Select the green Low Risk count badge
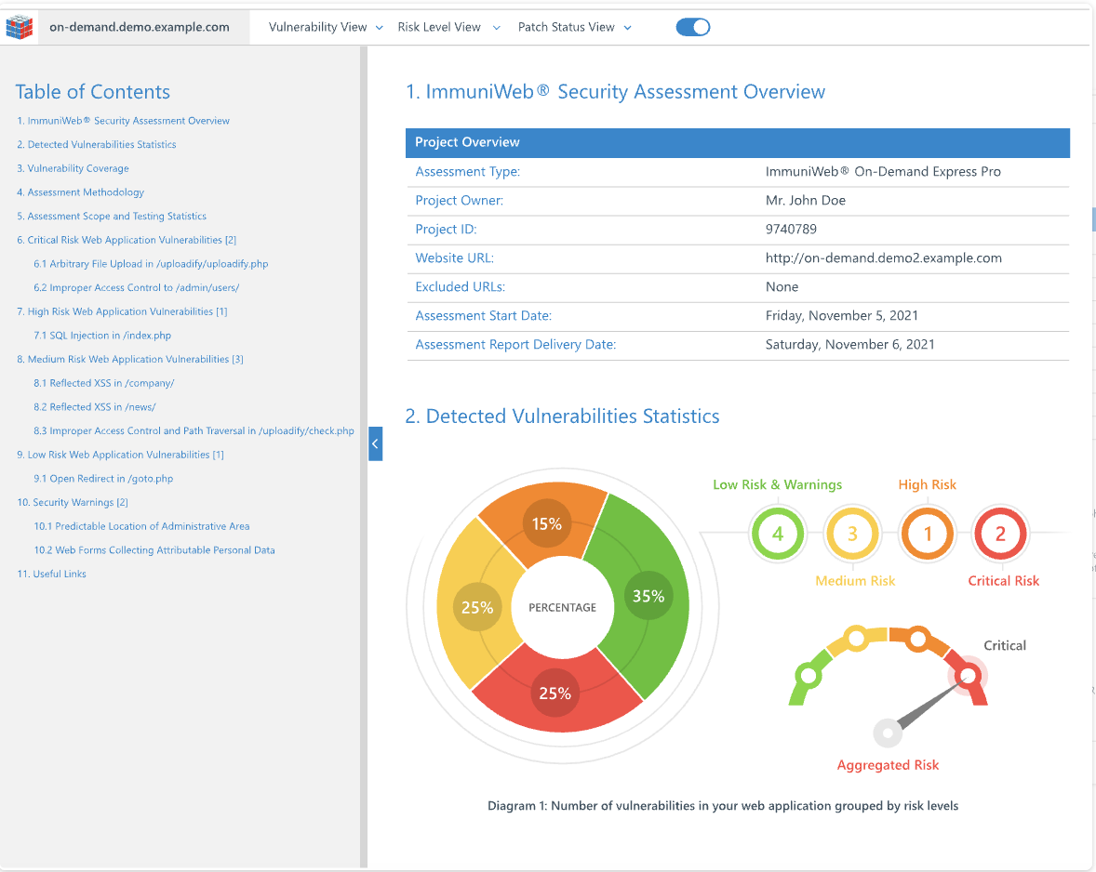1096x872 pixels. pyautogui.click(x=778, y=534)
